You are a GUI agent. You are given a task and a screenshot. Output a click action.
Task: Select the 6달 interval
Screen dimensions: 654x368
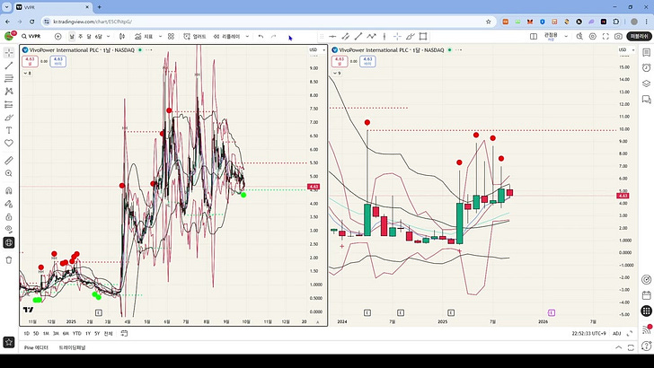coord(99,36)
